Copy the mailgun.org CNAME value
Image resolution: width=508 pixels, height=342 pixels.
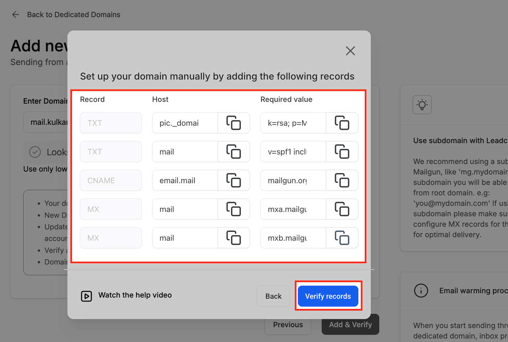(x=342, y=180)
